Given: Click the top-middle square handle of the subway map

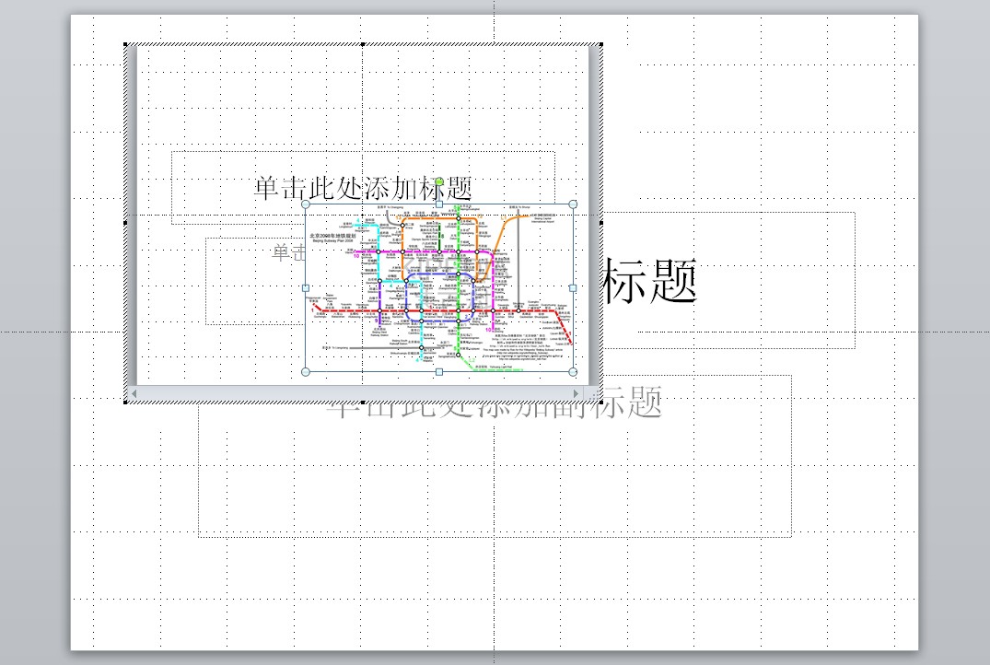Looking at the screenshot, I should click(x=439, y=204).
